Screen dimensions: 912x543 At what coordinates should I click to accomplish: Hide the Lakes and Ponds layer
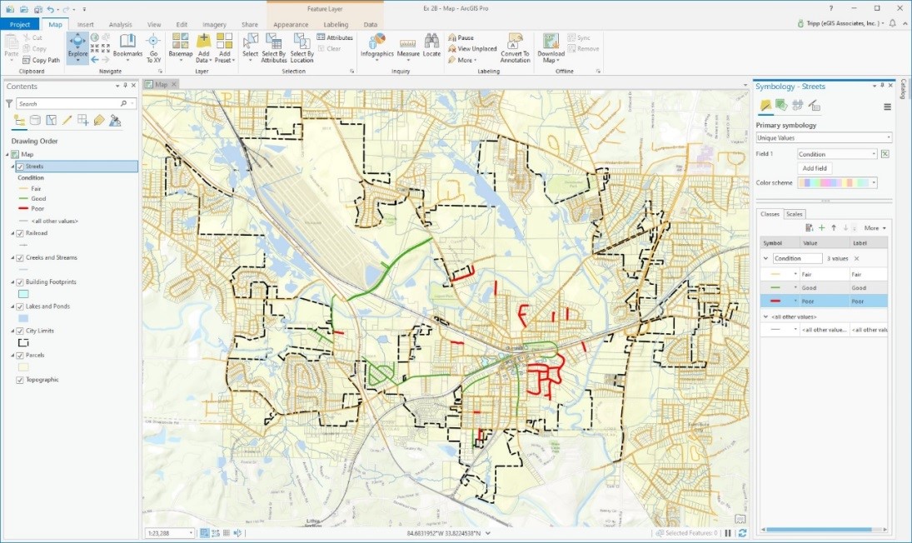[20, 306]
